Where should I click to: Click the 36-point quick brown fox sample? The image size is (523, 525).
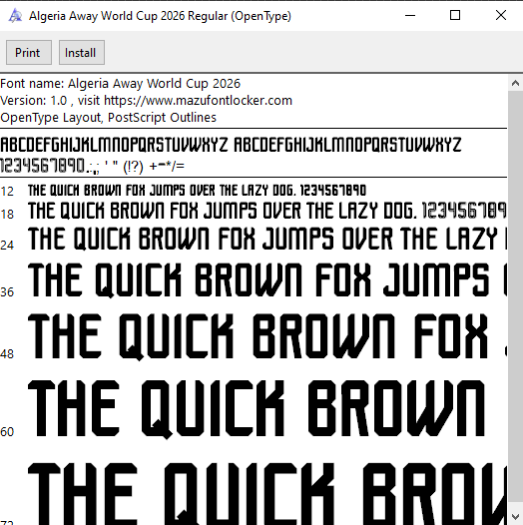coord(267,280)
